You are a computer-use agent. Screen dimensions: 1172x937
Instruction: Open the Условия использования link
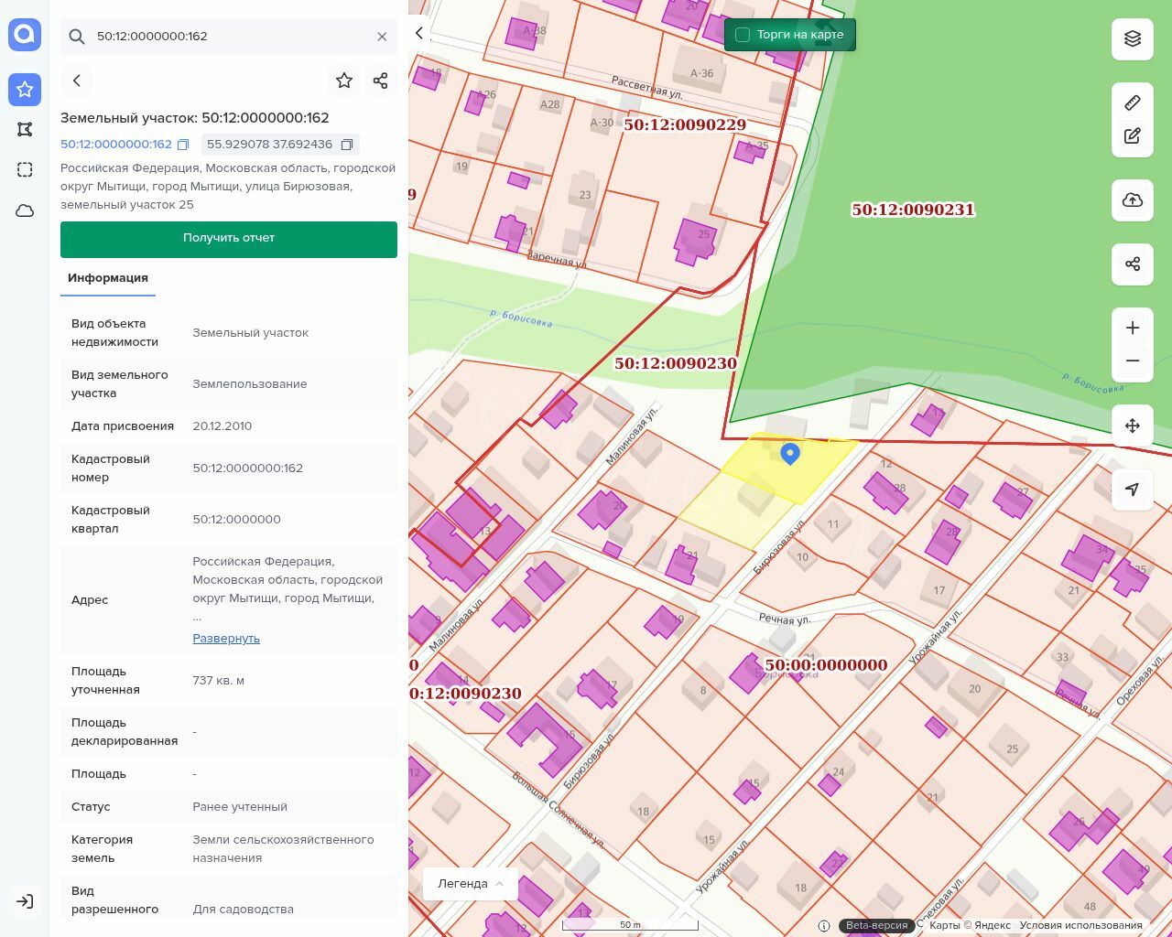[x=1080, y=925]
